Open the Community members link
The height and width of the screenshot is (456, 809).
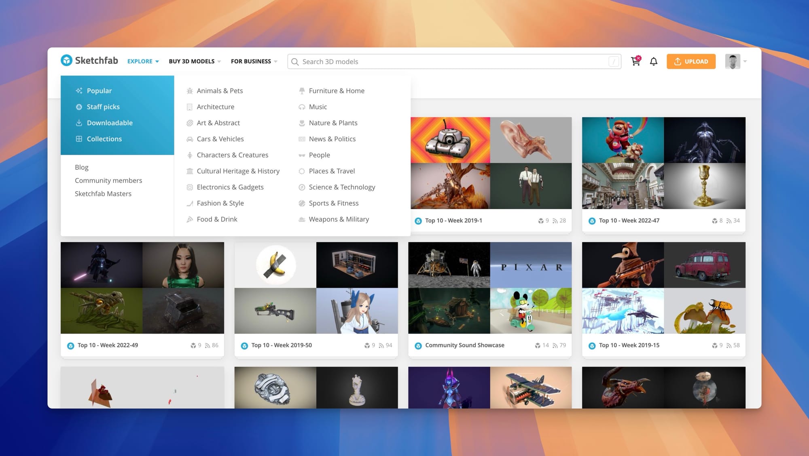click(108, 181)
